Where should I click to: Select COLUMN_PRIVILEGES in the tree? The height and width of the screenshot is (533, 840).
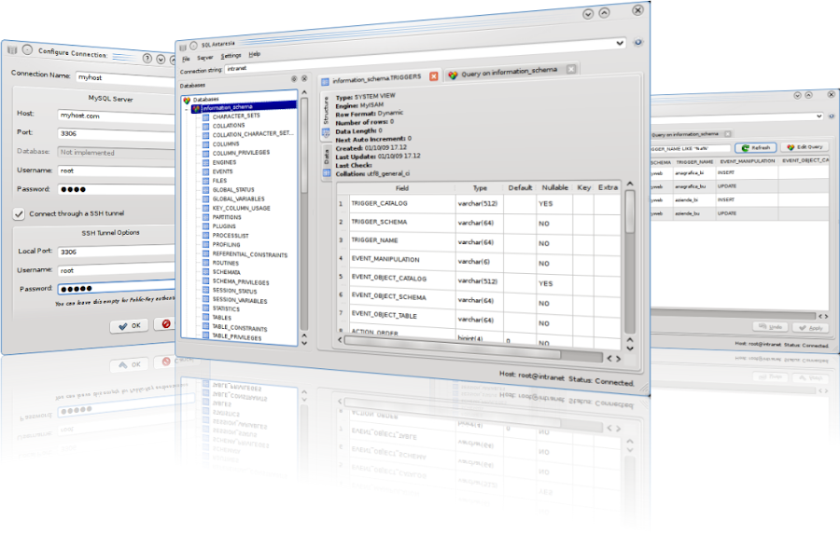[x=241, y=153]
